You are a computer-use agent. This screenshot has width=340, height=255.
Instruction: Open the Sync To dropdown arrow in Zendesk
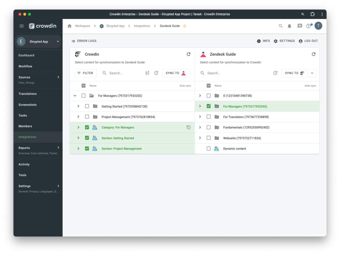(312, 73)
